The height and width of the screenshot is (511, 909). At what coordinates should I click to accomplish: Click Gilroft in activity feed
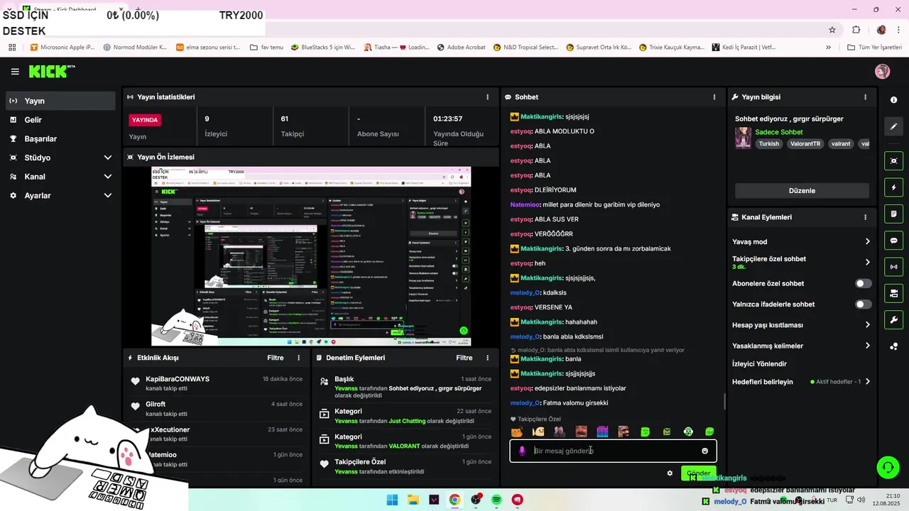coord(156,405)
